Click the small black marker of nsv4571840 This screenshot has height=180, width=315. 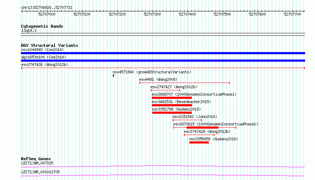tap(114, 75)
